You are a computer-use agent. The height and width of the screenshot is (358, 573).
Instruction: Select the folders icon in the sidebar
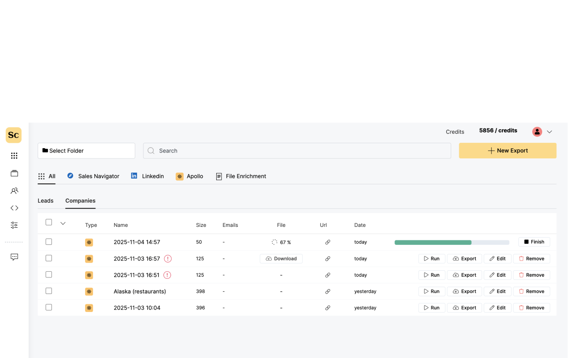click(x=14, y=173)
